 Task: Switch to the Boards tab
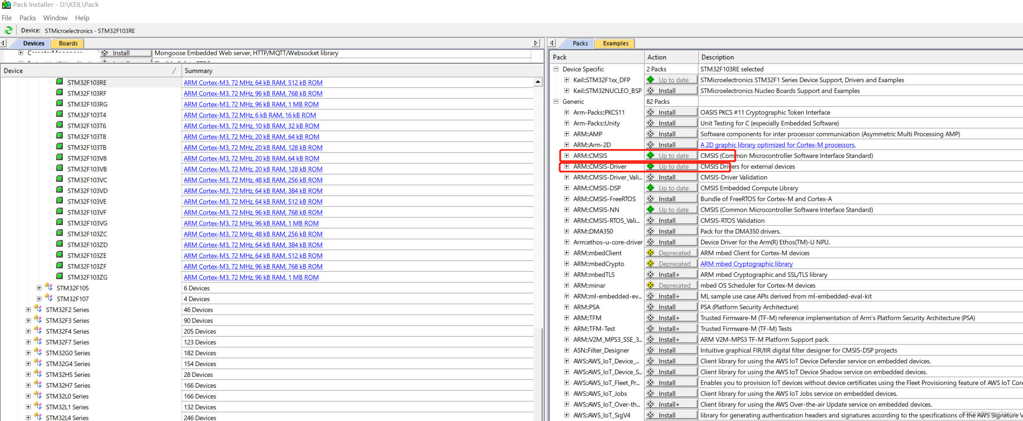(x=68, y=43)
